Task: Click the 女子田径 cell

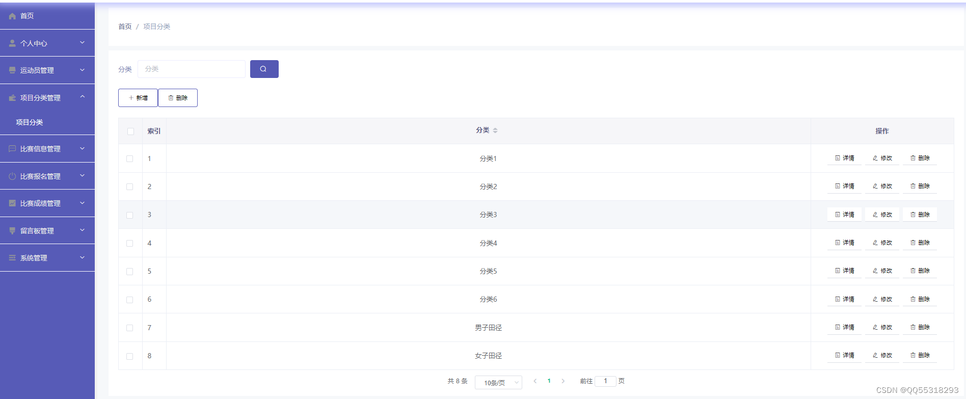Action: click(489, 356)
